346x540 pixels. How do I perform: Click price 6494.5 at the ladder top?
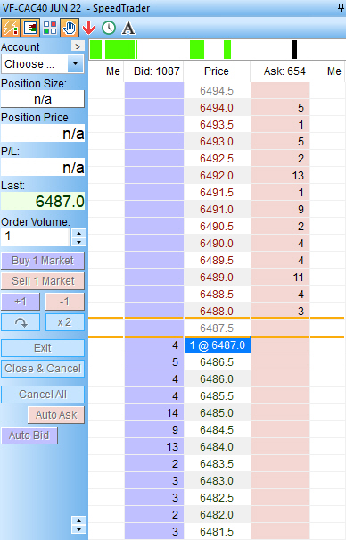point(217,91)
